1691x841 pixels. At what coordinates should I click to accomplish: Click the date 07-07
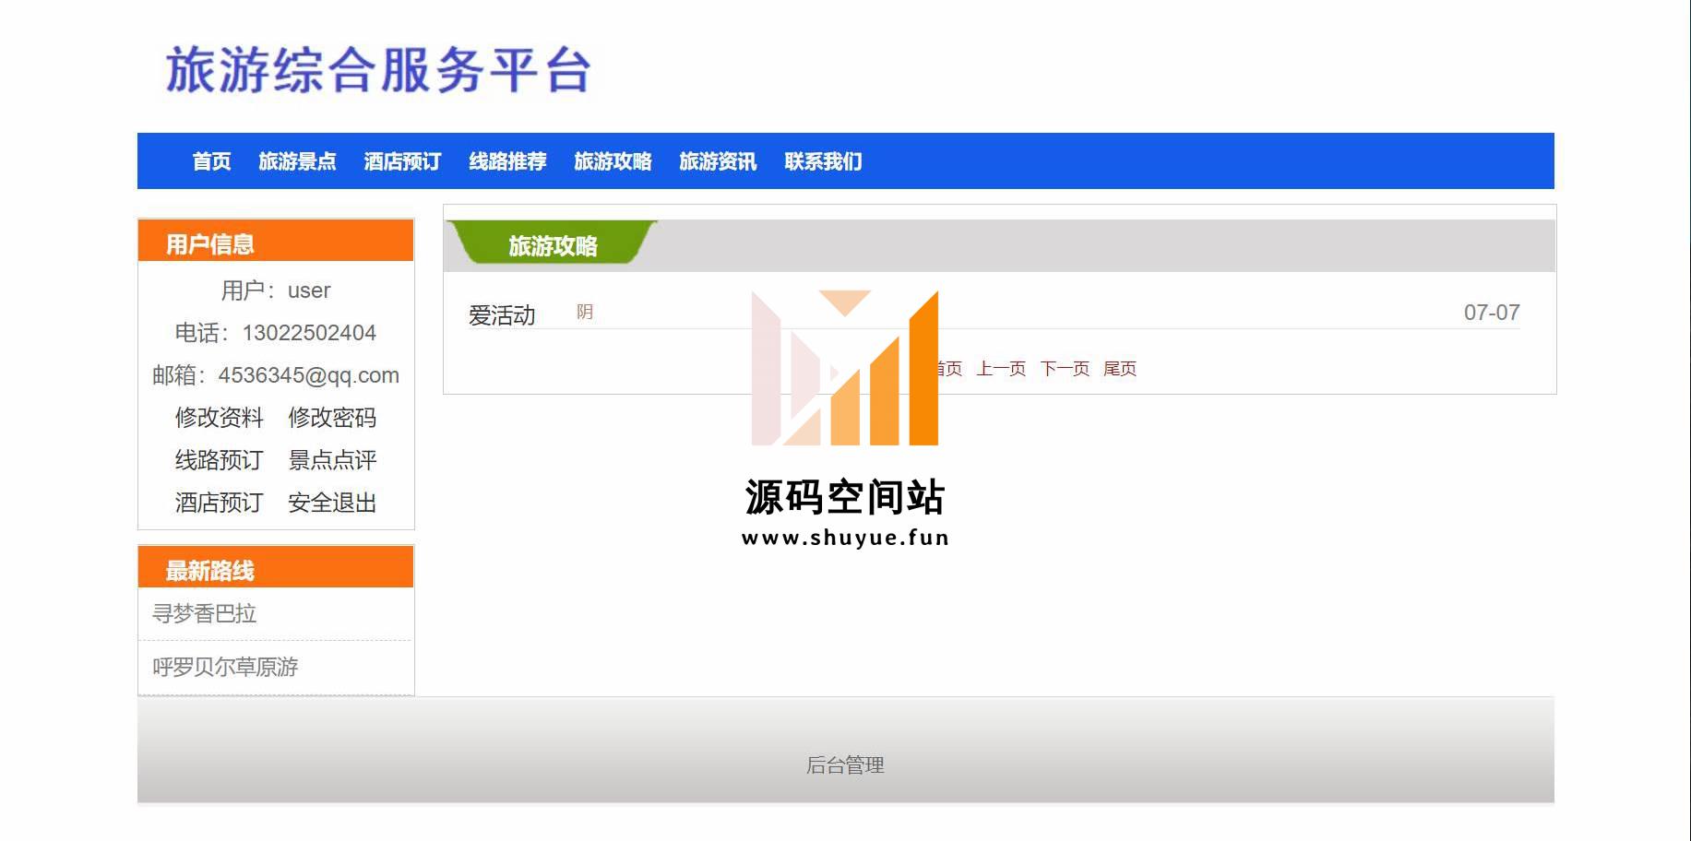point(1492,313)
